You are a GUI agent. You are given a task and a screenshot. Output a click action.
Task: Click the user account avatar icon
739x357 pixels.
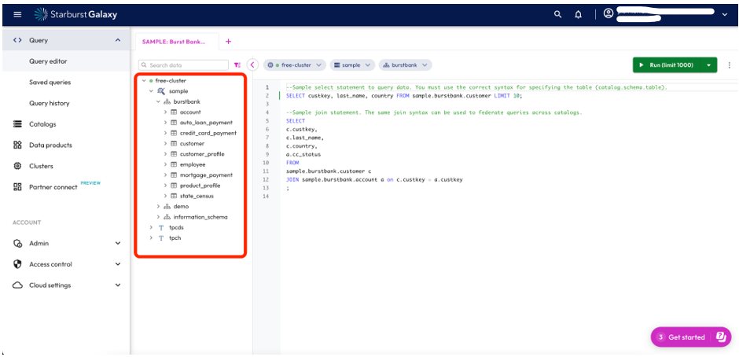[x=608, y=13]
